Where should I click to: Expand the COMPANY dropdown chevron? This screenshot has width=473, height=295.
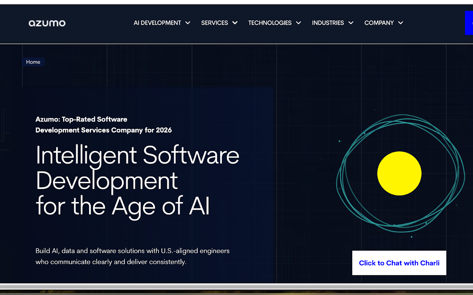tap(400, 23)
